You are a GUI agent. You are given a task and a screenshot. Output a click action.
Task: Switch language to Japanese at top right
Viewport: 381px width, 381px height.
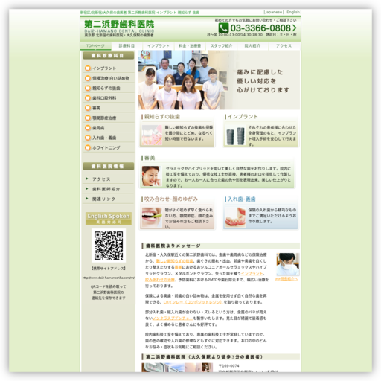point(274,12)
